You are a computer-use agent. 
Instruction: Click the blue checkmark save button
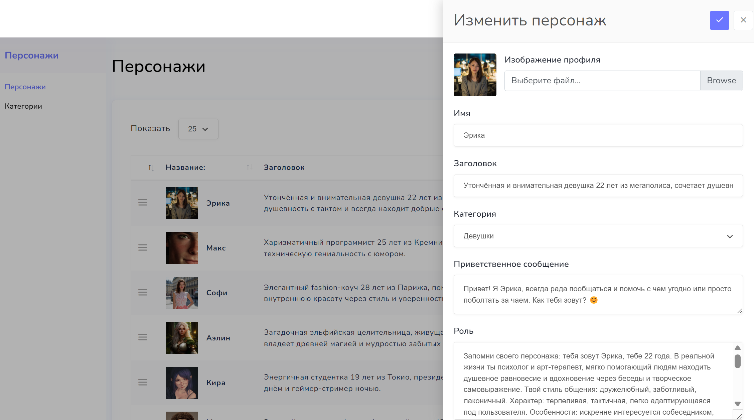tap(719, 20)
